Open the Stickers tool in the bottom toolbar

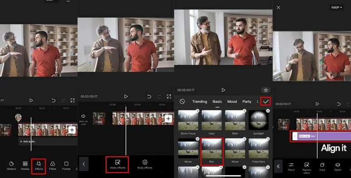click(x=11, y=166)
